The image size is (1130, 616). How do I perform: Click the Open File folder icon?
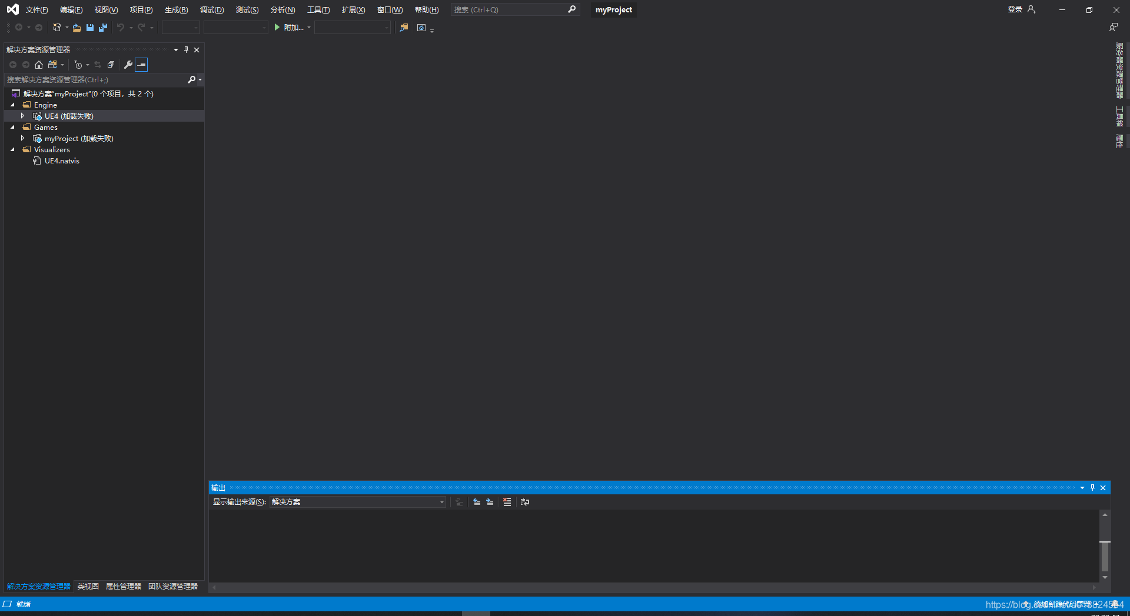(x=77, y=28)
